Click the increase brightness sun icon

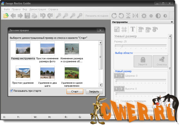pos(144,16)
